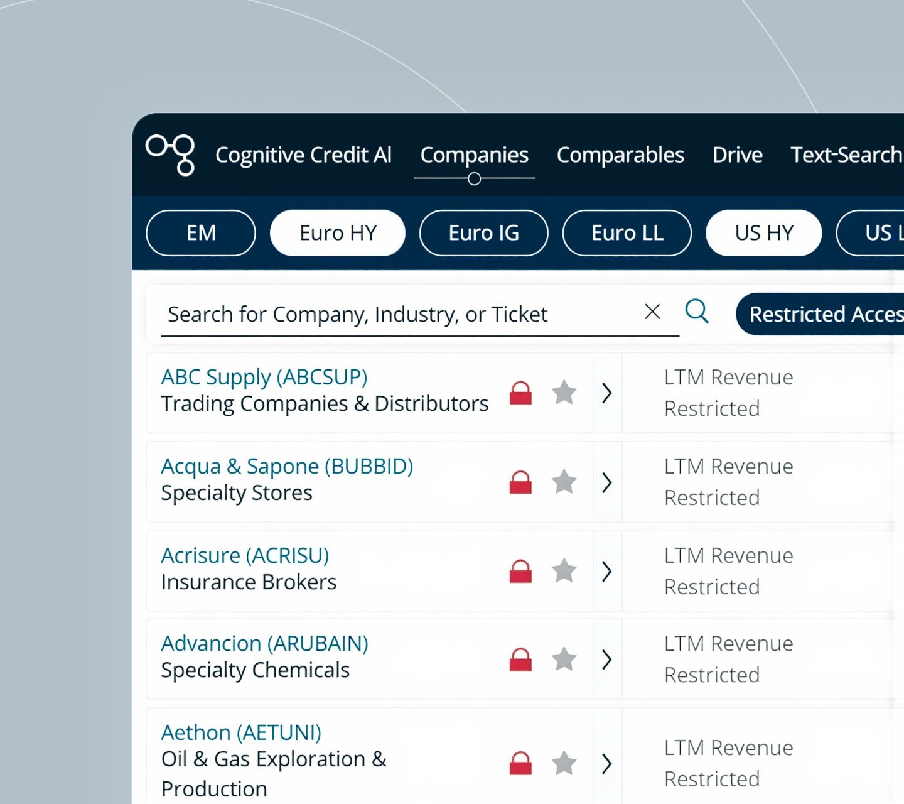Clear the search field with X icon
Image resolution: width=904 pixels, height=804 pixels.
coord(652,312)
